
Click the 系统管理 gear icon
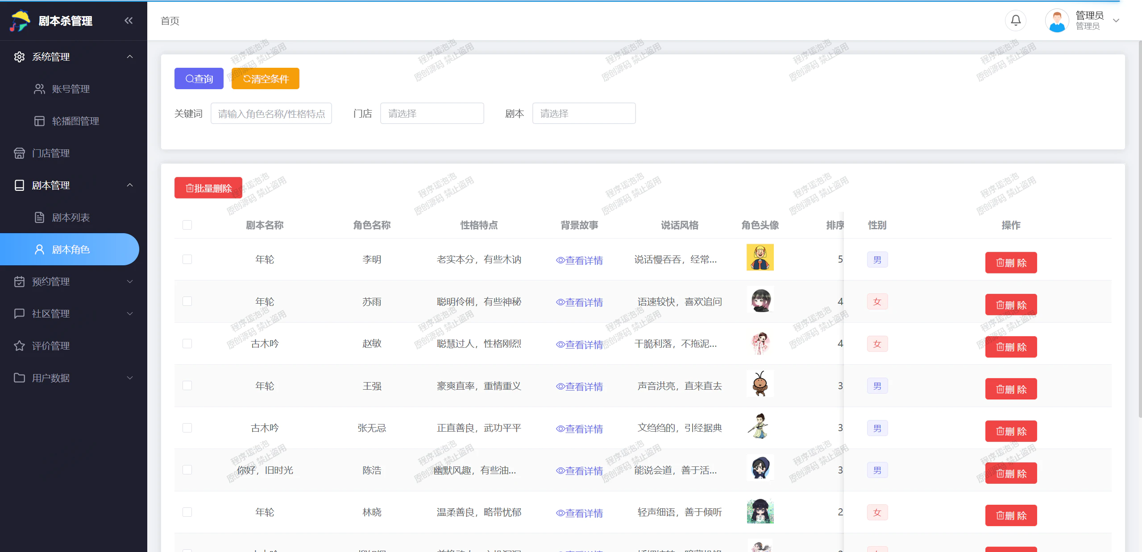pos(19,57)
